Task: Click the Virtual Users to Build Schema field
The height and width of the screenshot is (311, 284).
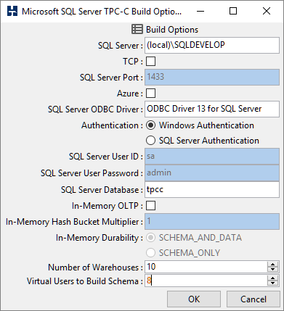Action: pos(206,281)
